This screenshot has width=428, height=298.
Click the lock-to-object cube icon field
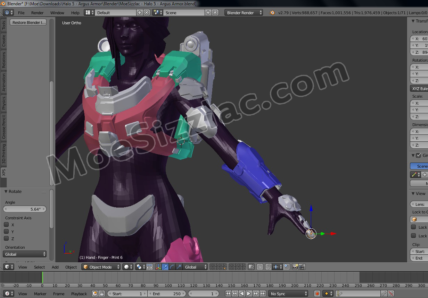tap(419, 219)
